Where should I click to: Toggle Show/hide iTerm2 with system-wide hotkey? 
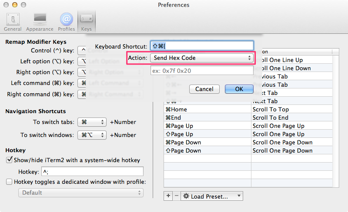click(x=9, y=160)
